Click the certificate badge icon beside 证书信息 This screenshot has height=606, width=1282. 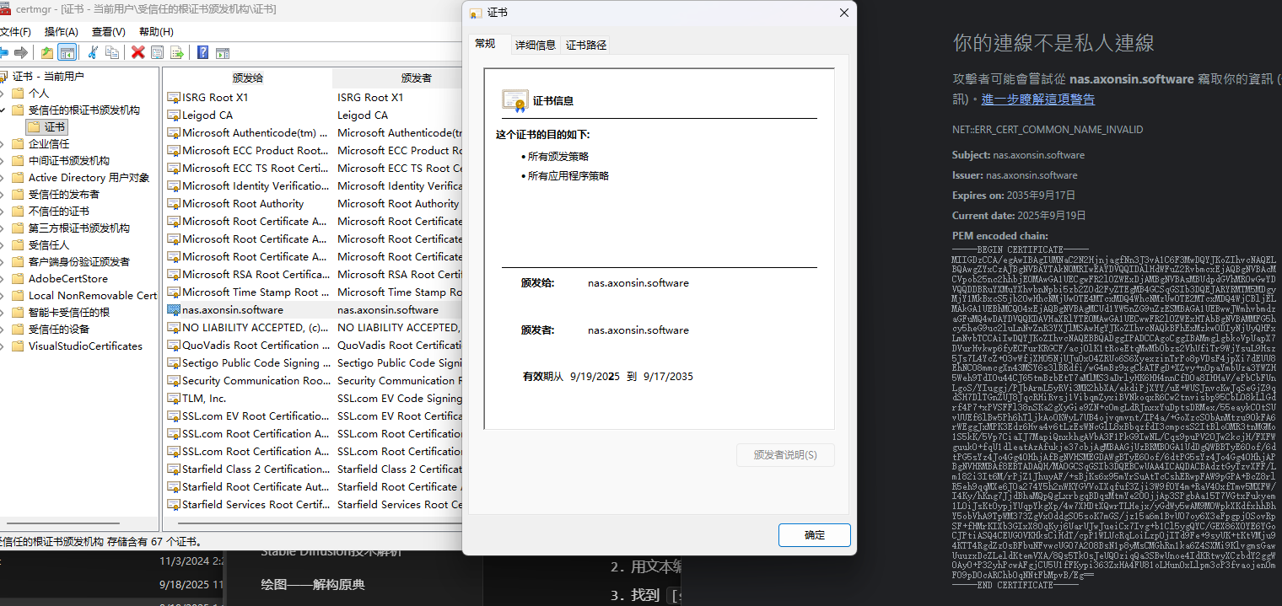coord(515,100)
